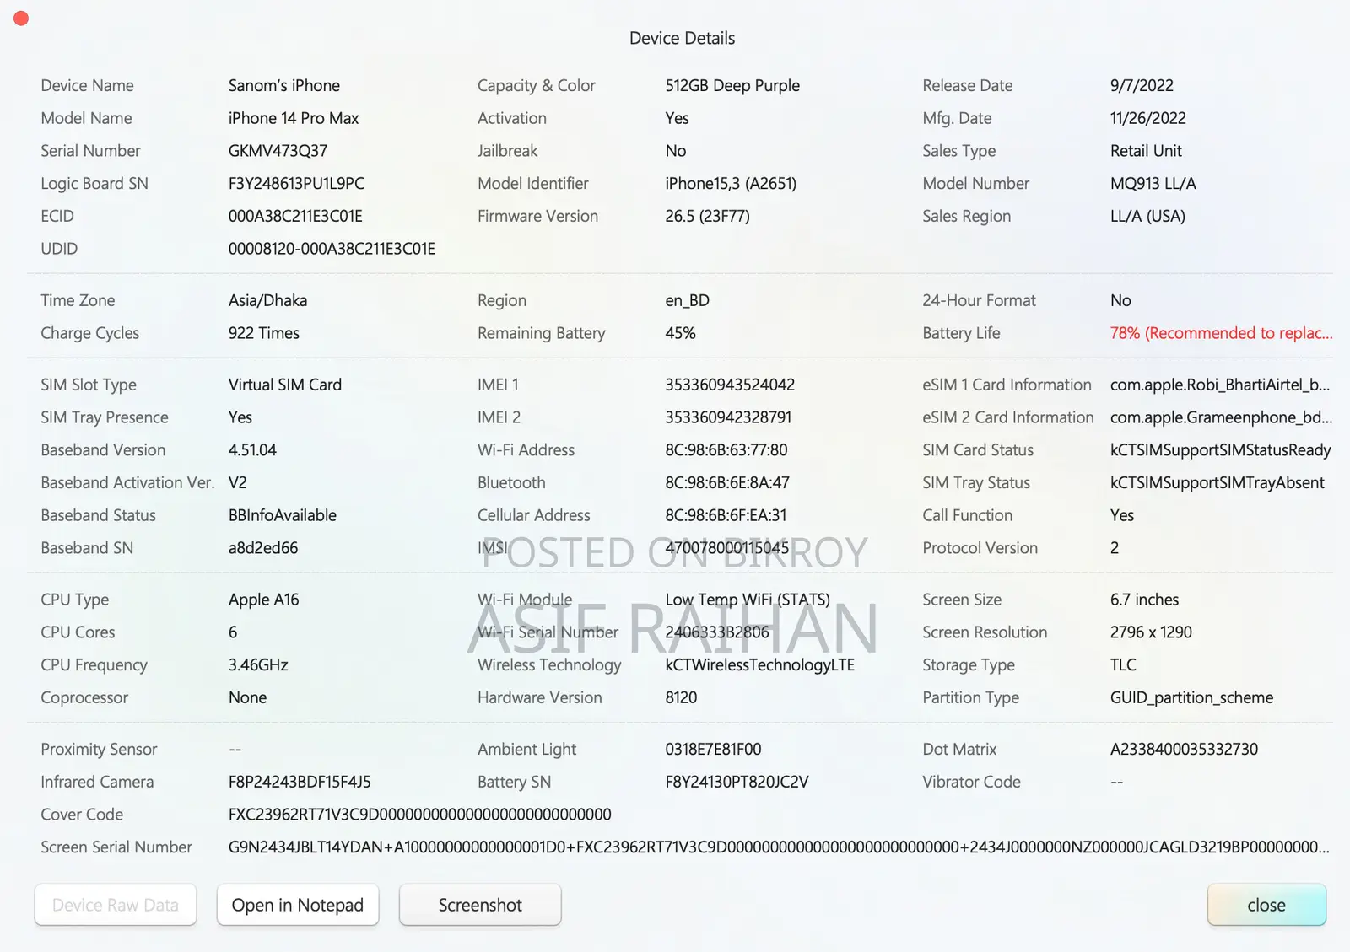Viewport: 1350px width, 952px height.
Task: Select screen resolution "2796 x 1290"
Action: click(1151, 632)
